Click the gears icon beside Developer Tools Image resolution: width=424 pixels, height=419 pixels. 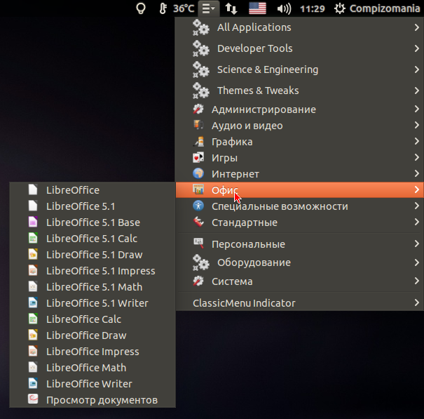(x=200, y=48)
